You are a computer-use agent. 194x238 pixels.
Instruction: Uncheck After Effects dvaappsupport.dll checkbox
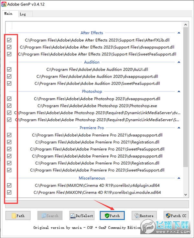point(9,47)
